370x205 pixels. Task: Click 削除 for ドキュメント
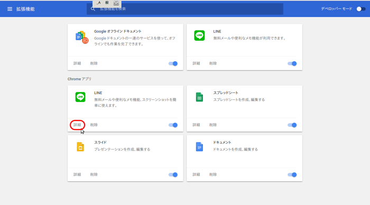213,174
